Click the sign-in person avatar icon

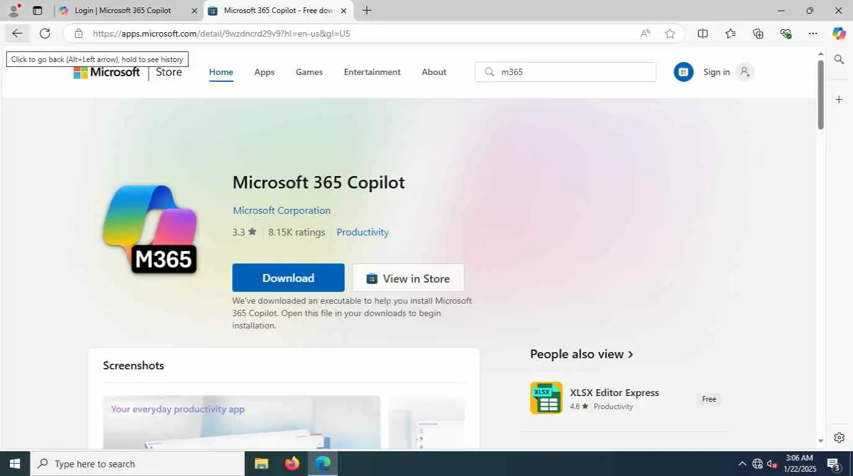[745, 72]
